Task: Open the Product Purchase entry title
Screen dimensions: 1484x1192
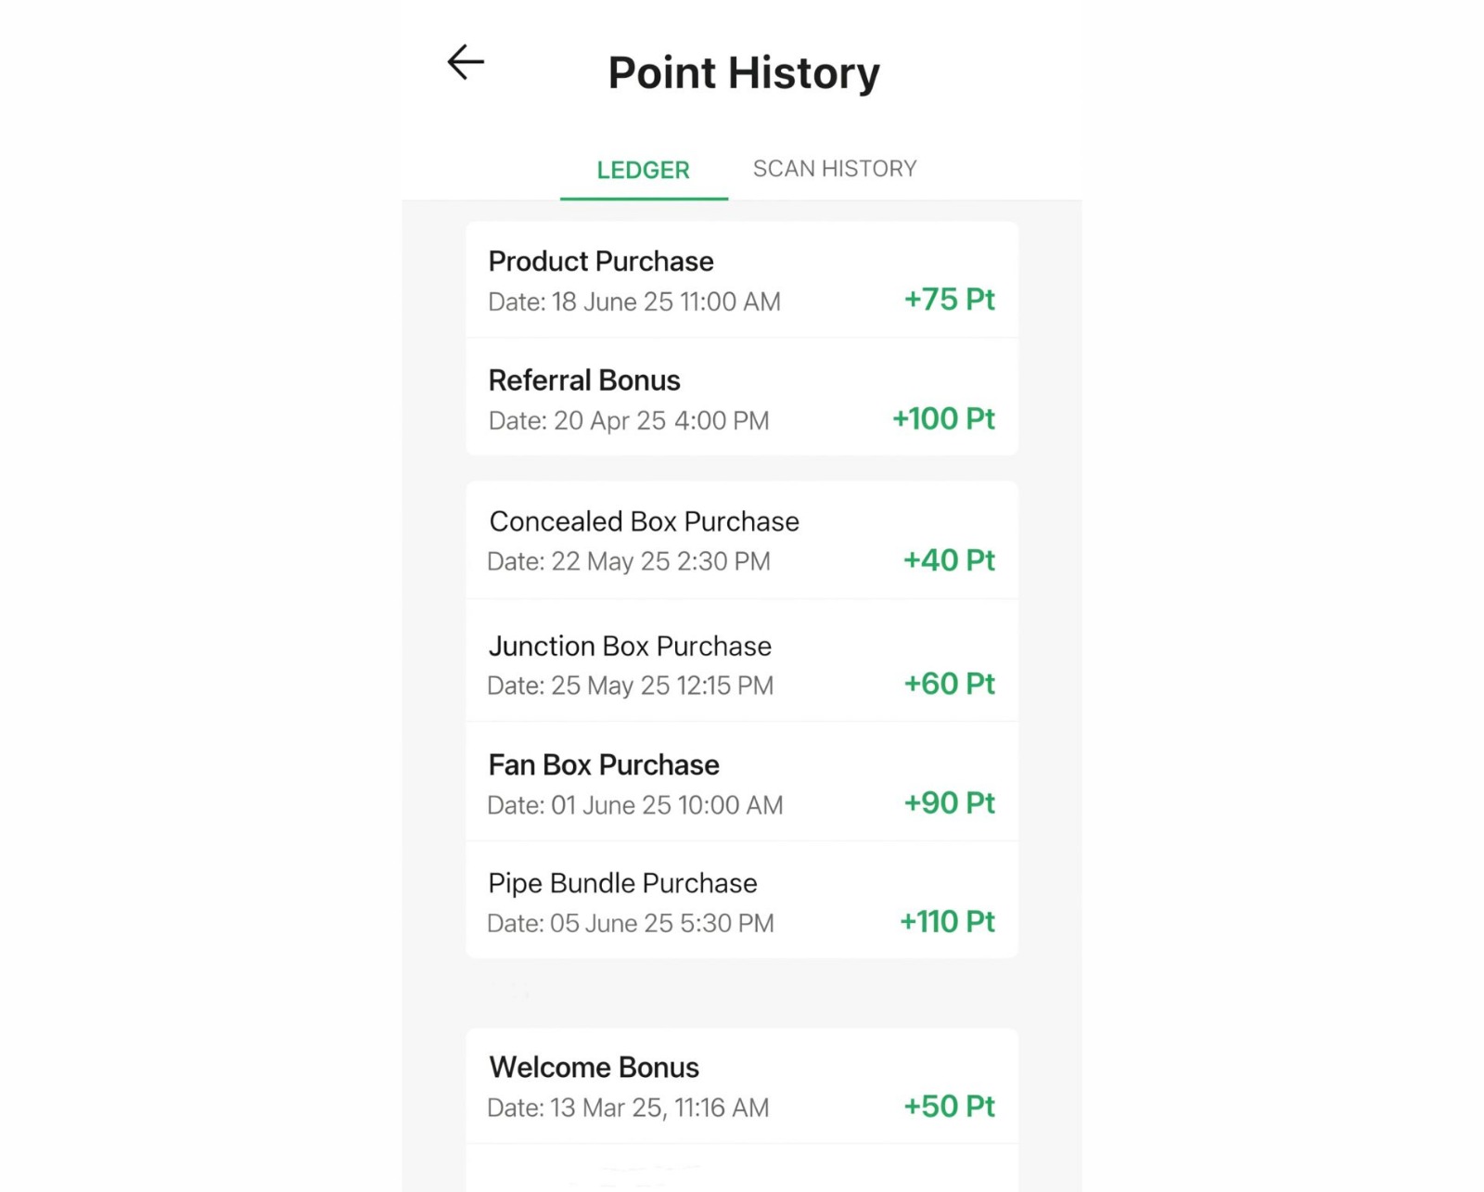Action: (600, 262)
